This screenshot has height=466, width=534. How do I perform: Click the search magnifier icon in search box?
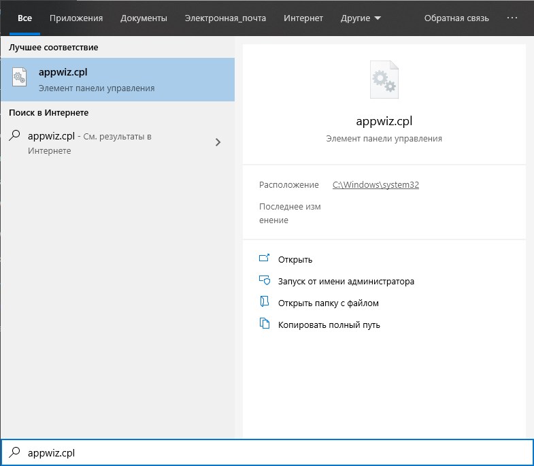[14, 452]
